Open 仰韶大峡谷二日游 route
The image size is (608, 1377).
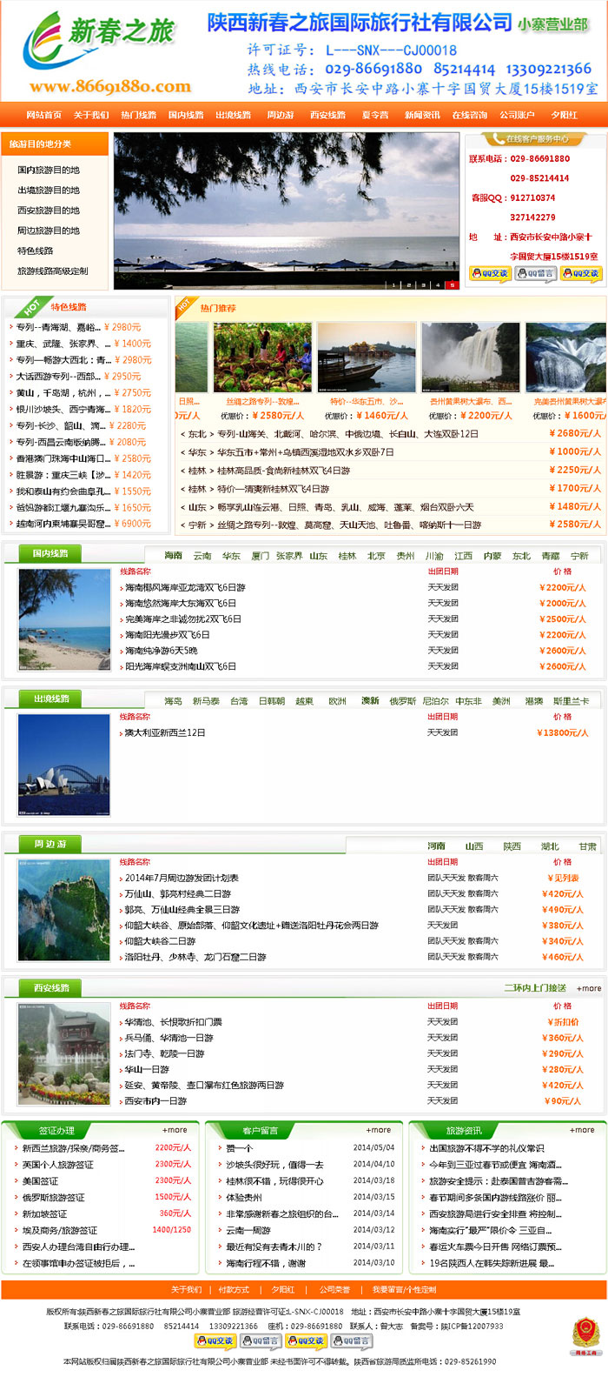click(160, 941)
